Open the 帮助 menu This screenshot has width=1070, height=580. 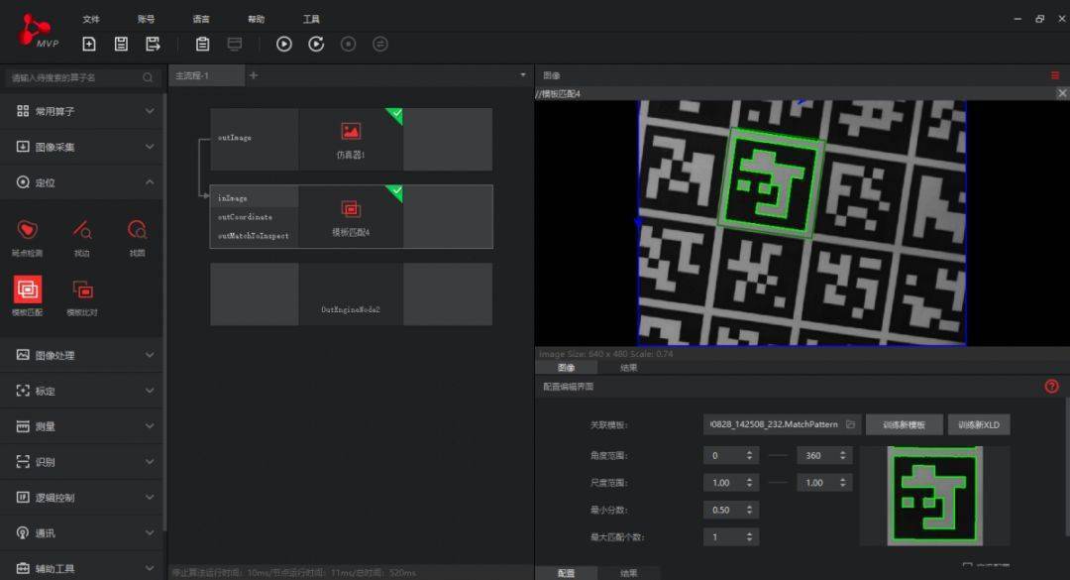tap(256, 19)
